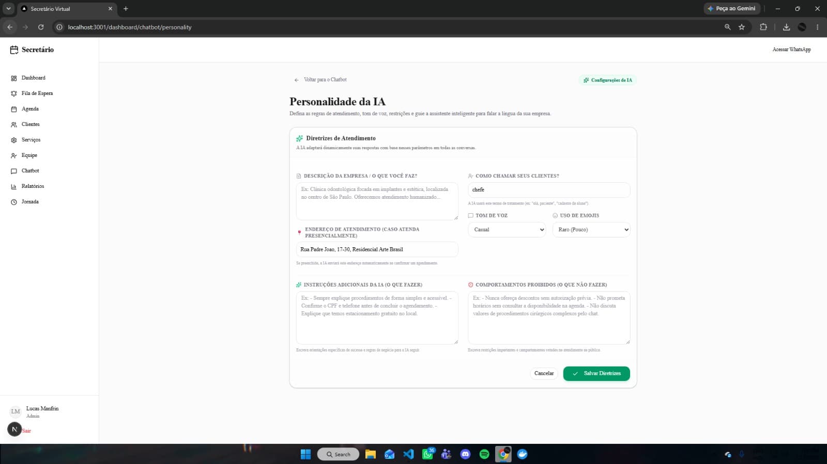Click the Relatórios bar chart icon

click(14, 186)
